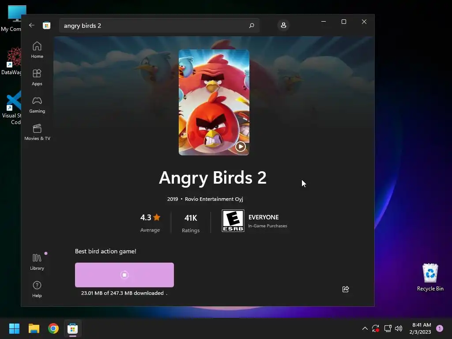
Task: Click the Rovio Entertainment Oyj publisher link
Action: tap(214, 199)
